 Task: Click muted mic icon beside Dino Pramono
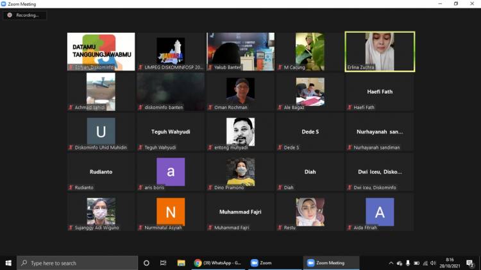(210, 187)
